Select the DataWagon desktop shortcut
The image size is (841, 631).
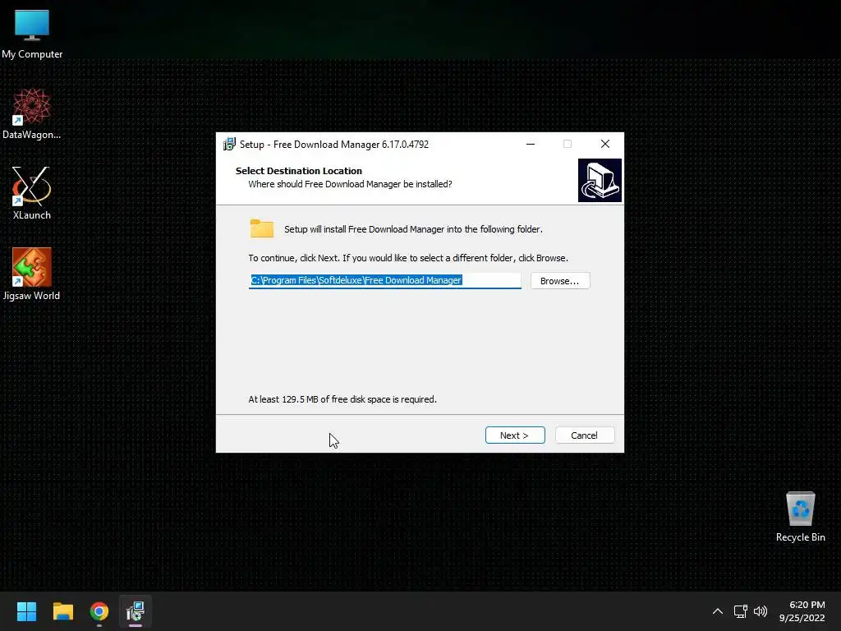[x=32, y=113]
